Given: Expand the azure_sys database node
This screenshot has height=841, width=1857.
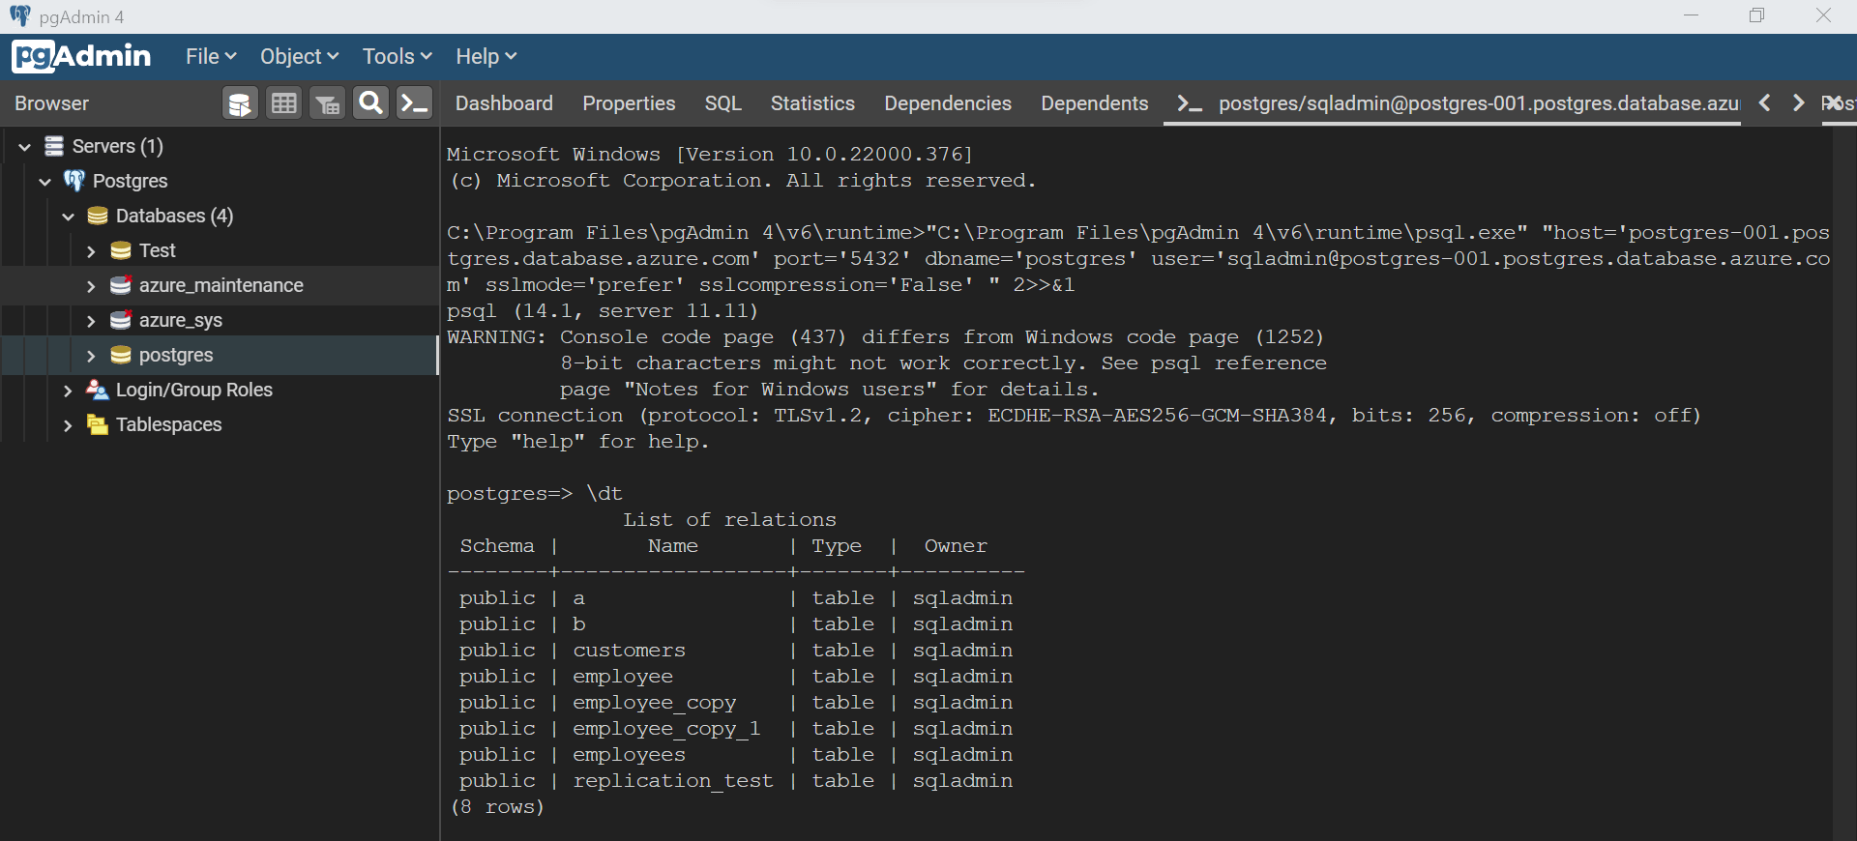Looking at the screenshot, I should pos(91,321).
